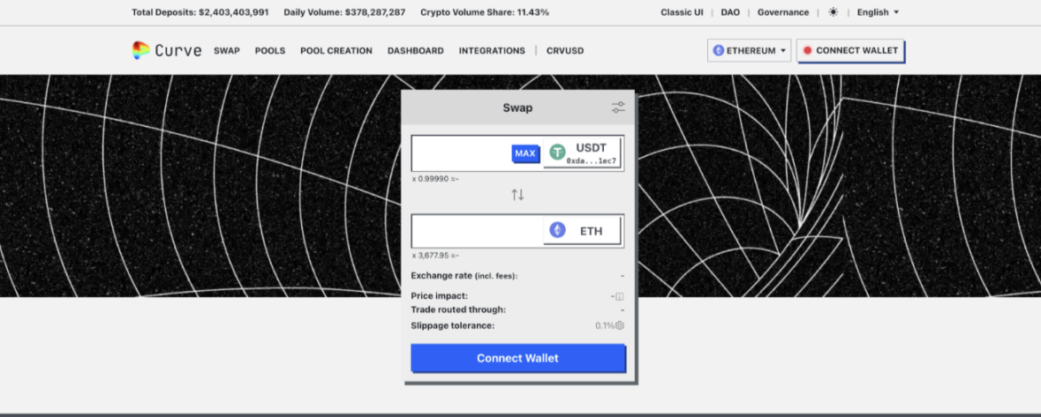
Task: Select the ETH token selector
Action: click(583, 231)
